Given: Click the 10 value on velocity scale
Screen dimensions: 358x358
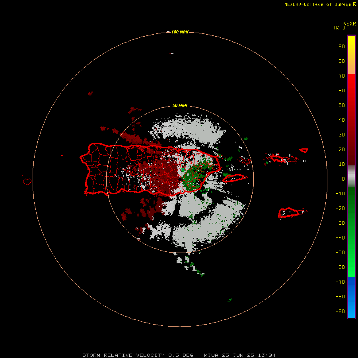Looking at the screenshot, I should coord(342,164).
